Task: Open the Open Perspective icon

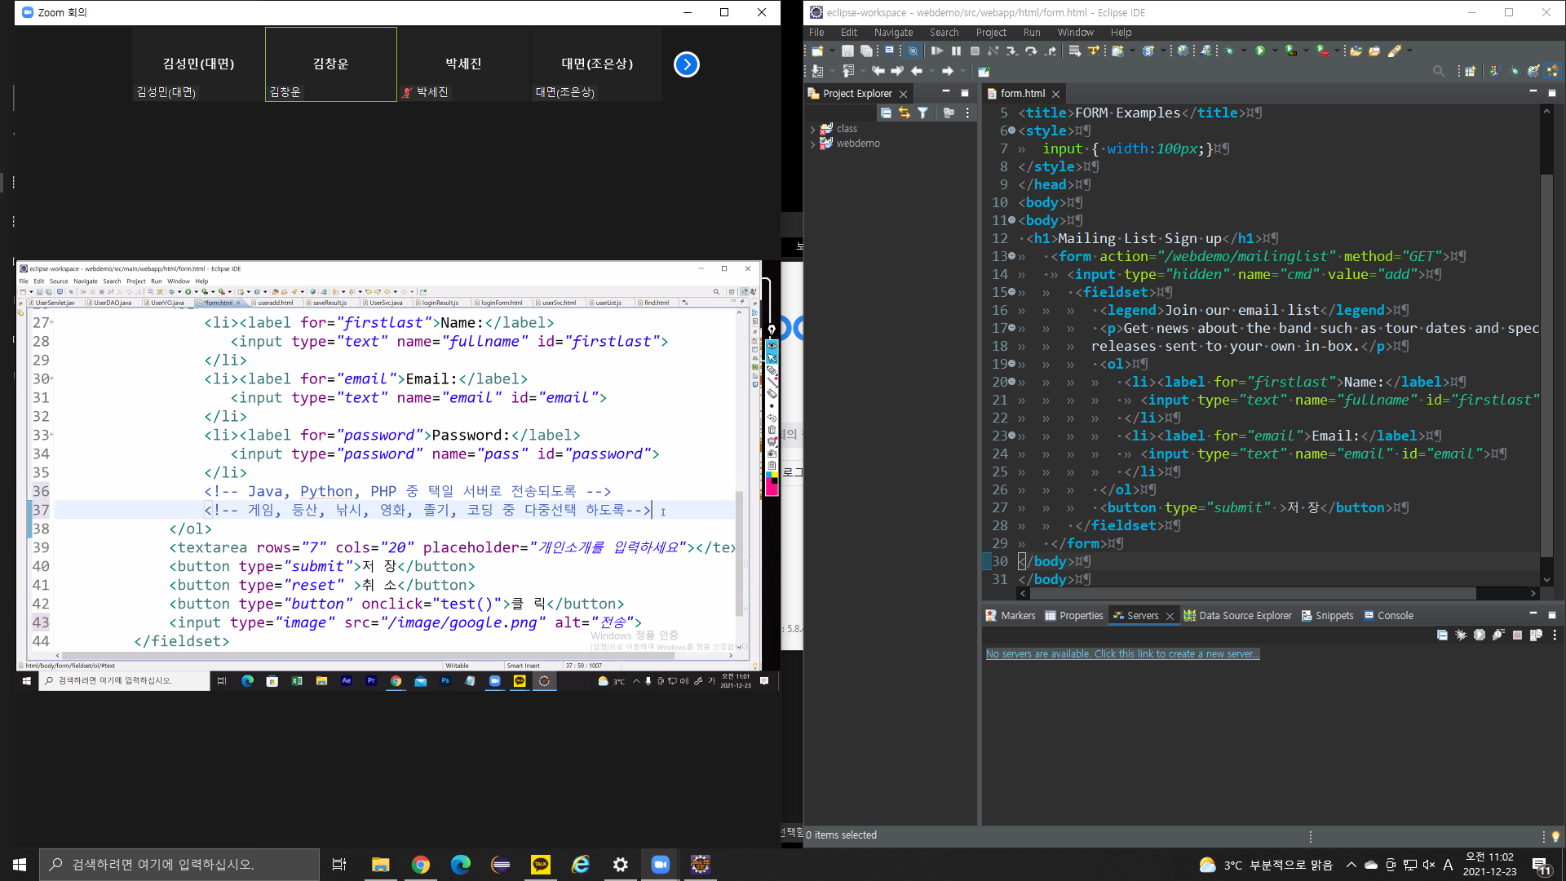Action: (x=1470, y=71)
